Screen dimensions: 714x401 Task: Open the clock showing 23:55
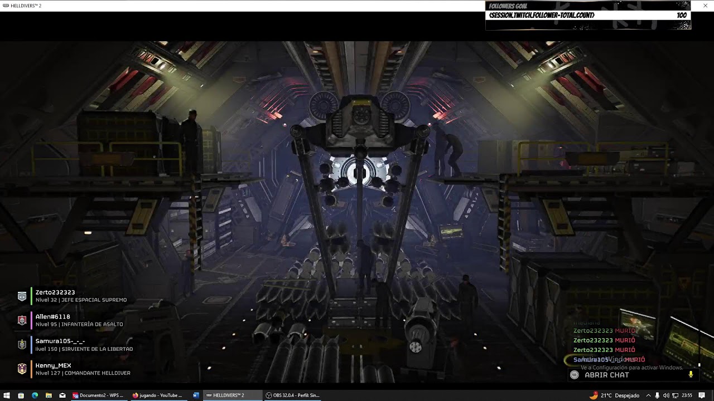pos(687,395)
